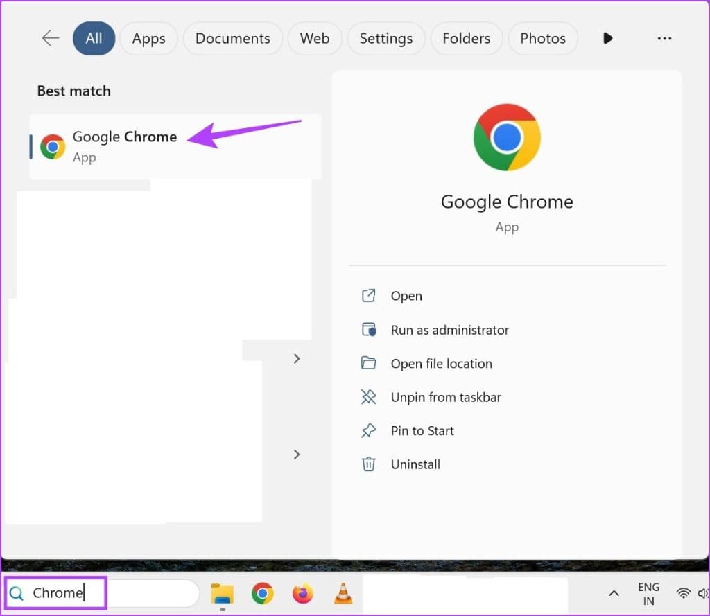Screen dimensions: 710x616
Task: Choose Run as administrator
Action: pyautogui.click(x=449, y=330)
